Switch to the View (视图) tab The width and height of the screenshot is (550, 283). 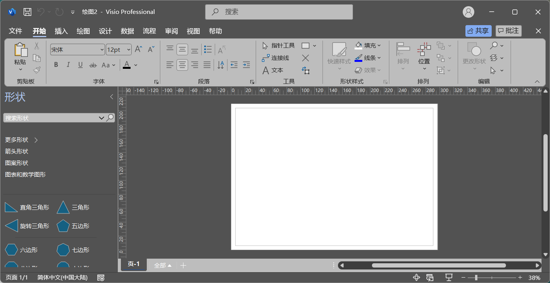pos(193,31)
